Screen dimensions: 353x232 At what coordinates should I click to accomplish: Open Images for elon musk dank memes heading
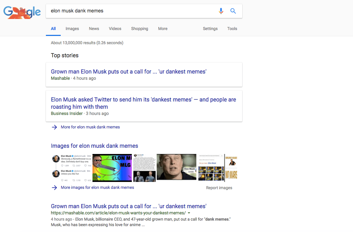tap(94, 146)
